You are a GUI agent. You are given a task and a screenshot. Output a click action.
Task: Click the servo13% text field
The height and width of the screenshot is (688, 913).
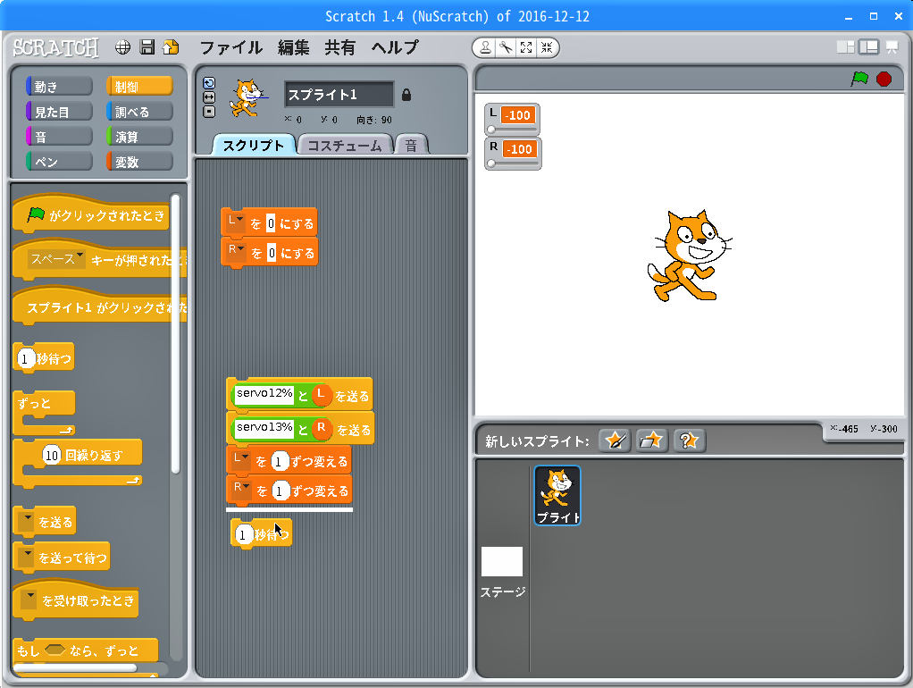click(x=264, y=428)
